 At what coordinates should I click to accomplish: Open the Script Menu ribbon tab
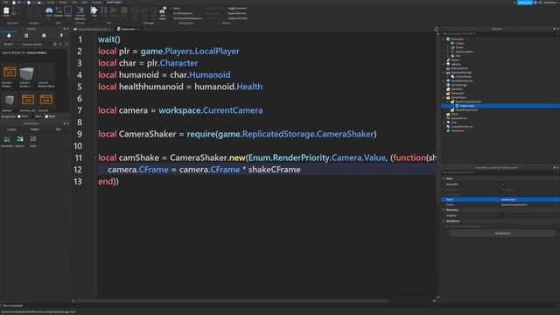pyautogui.click(x=114, y=2)
